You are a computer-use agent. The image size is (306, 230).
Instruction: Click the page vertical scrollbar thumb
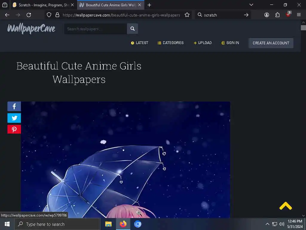point(303,28)
